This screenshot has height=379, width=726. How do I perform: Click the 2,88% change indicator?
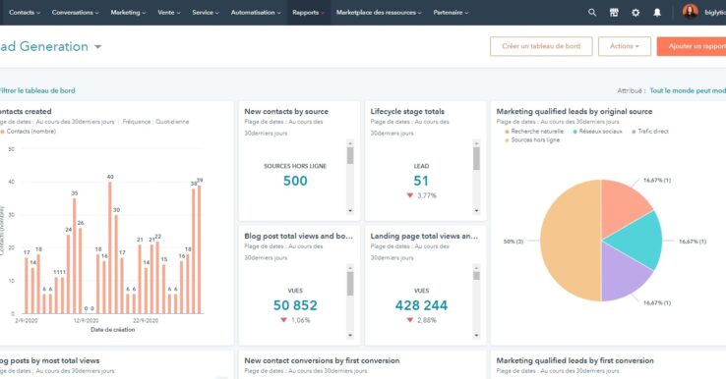[x=421, y=320]
